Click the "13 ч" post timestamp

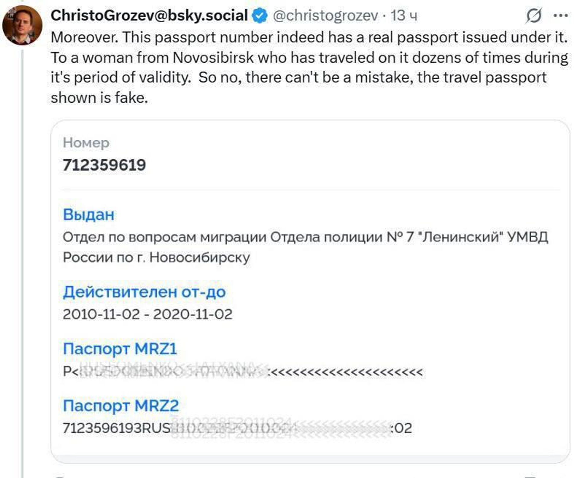tap(404, 16)
